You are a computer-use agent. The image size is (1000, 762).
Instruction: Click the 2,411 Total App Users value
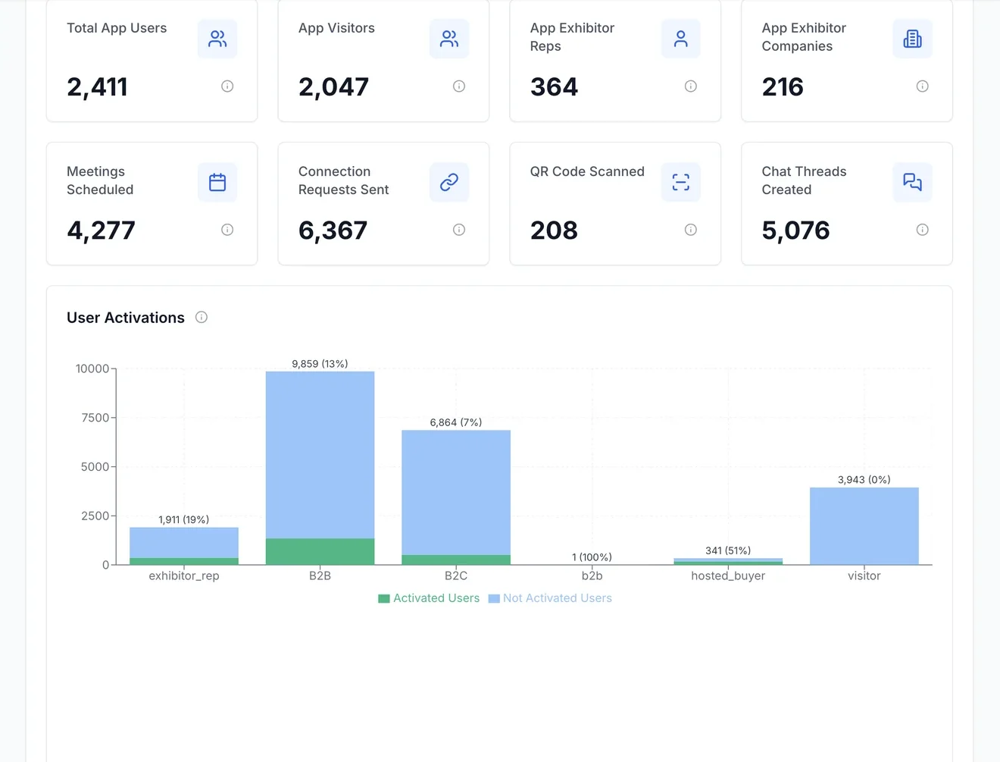(x=97, y=87)
